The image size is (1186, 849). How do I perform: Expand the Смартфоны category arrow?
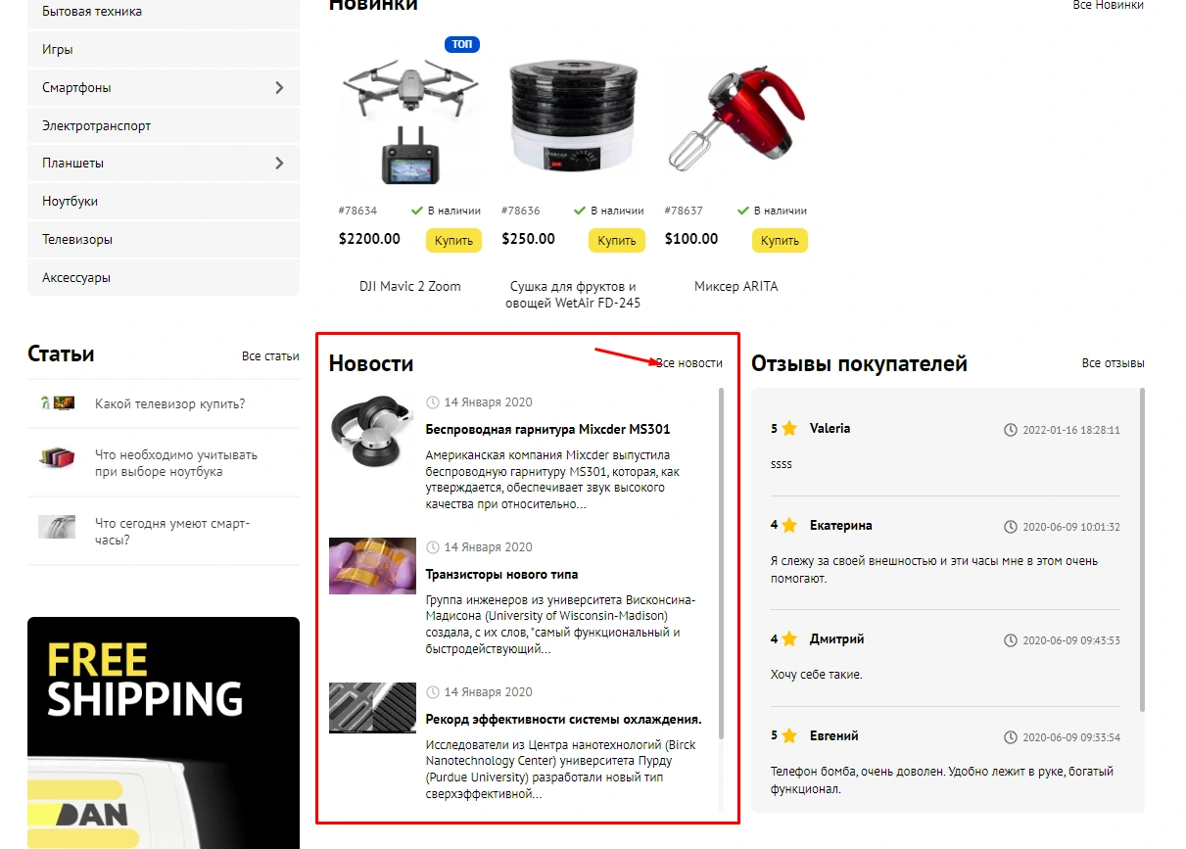coord(279,87)
